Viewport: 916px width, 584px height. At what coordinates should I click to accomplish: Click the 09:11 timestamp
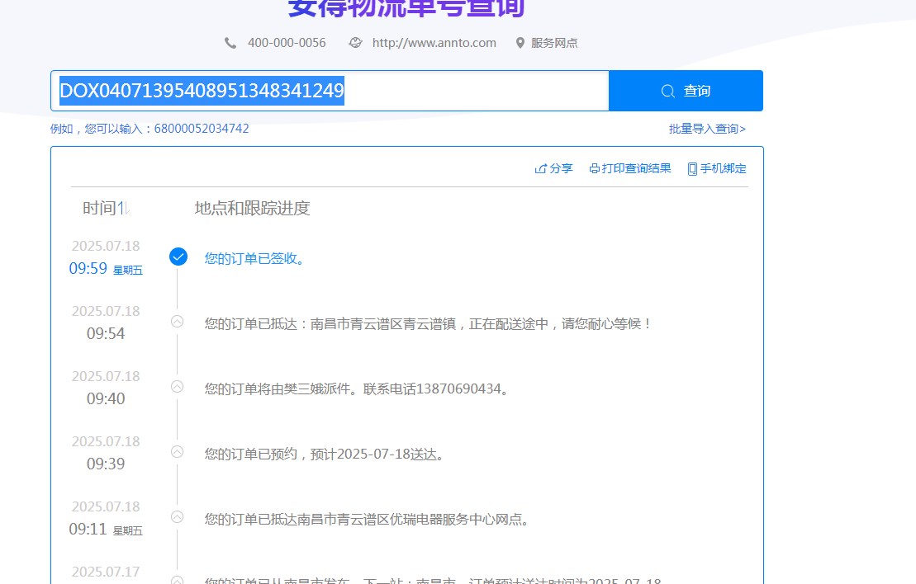pos(88,530)
